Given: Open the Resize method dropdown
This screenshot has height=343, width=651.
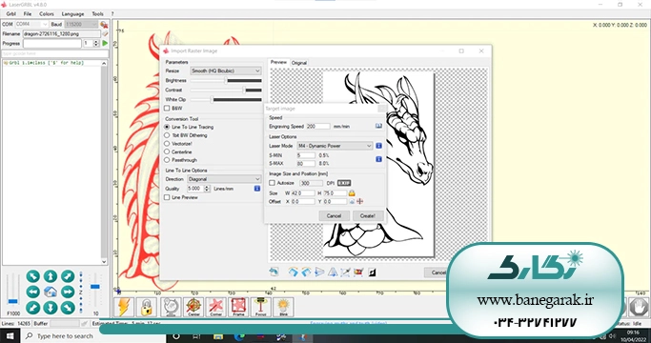Looking at the screenshot, I should (226, 71).
